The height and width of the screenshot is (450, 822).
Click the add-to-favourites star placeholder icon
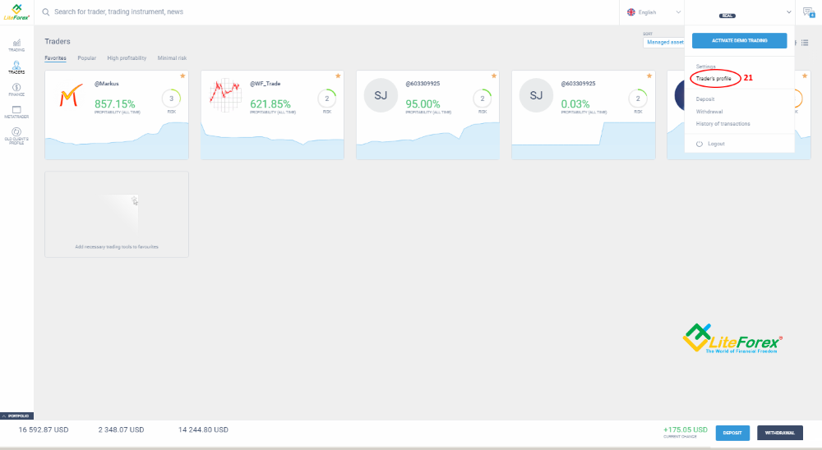135,200
